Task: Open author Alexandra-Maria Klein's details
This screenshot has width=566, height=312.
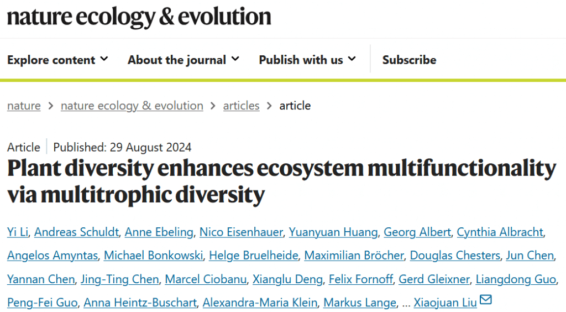Action: (260, 303)
